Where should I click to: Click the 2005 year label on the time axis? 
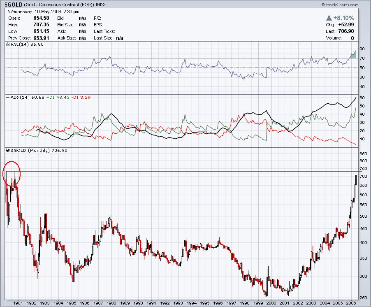coord(338,303)
